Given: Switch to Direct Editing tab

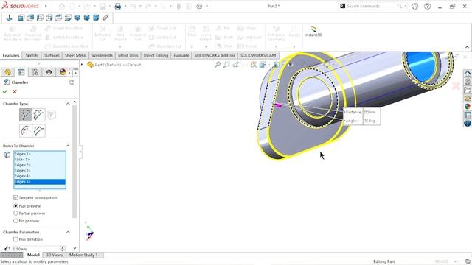Looking at the screenshot, I should point(156,55).
